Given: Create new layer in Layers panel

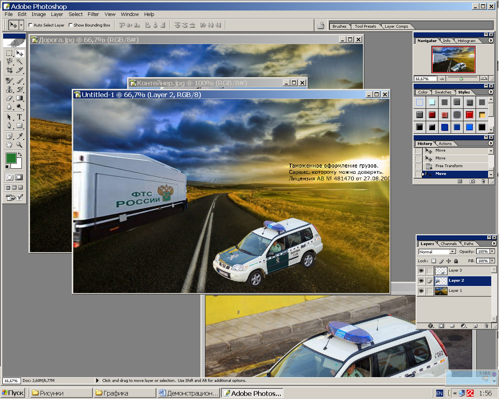Looking at the screenshot, I should coord(475,326).
